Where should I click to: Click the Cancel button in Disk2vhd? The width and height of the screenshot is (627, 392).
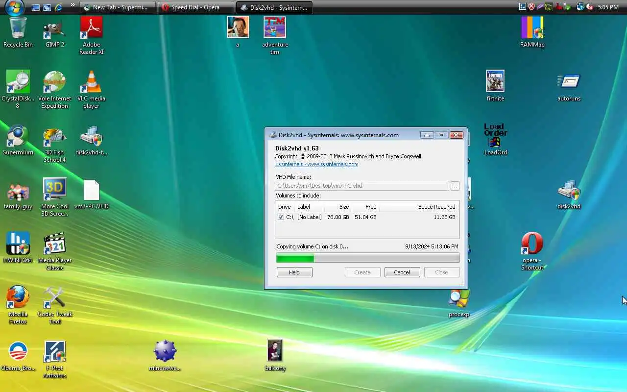[x=402, y=272]
